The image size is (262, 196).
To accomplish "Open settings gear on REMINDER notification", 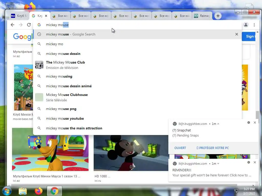I will pyautogui.click(x=249, y=162).
